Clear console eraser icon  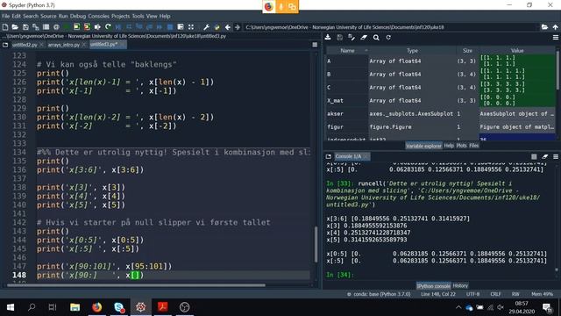pos(545,156)
